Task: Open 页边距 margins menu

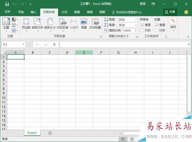Action: (x=26, y=25)
